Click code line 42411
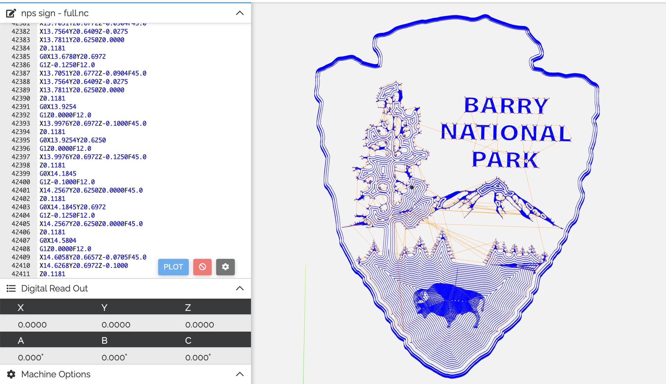 pyautogui.click(x=52, y=274)
